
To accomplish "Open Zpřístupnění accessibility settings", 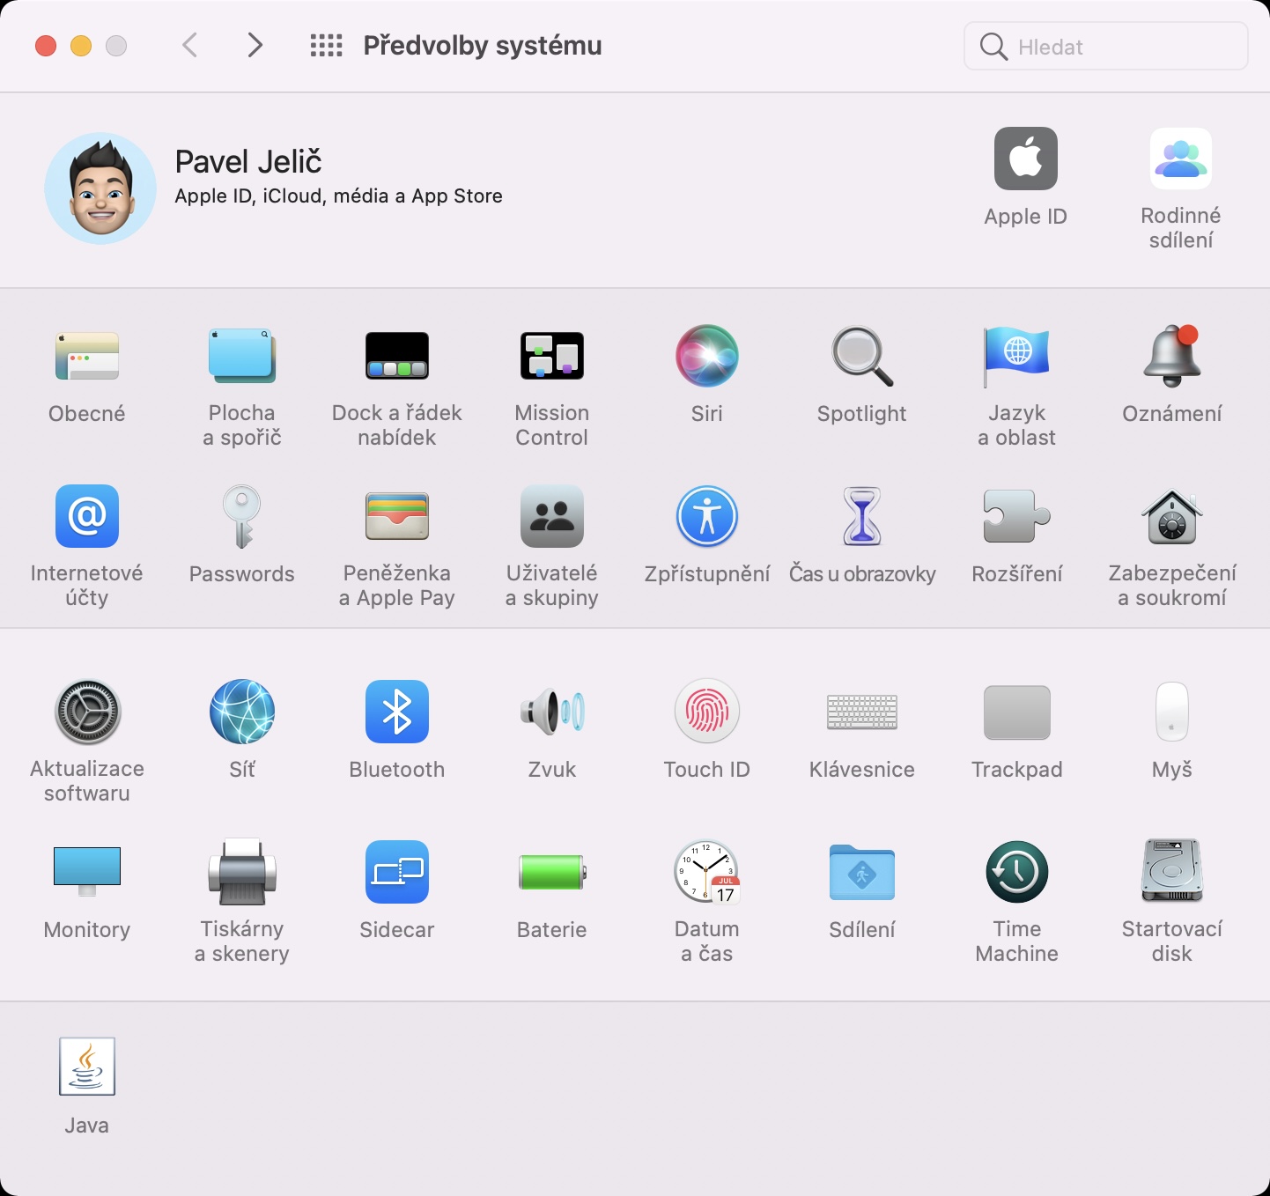I will [707, 516].
